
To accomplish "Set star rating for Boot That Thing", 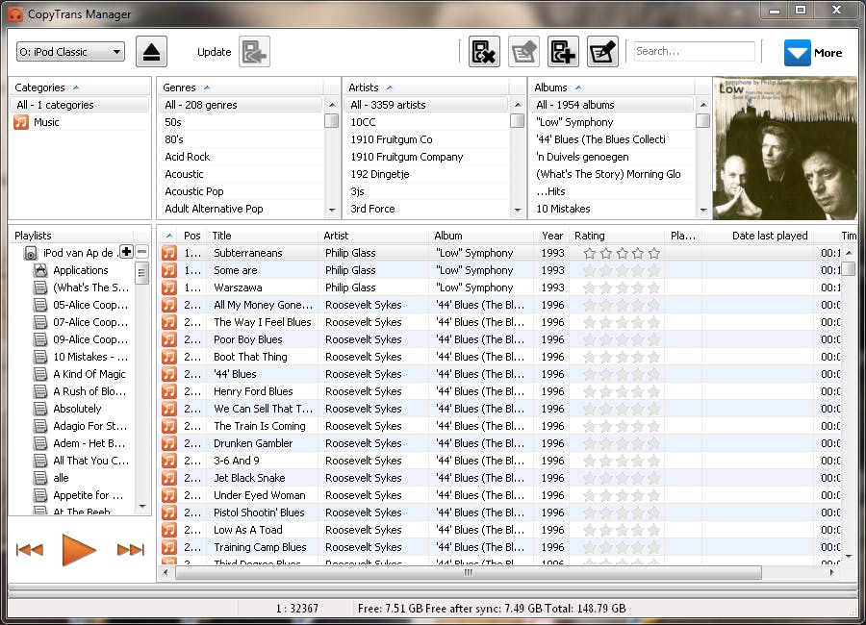I will [622, 357].
